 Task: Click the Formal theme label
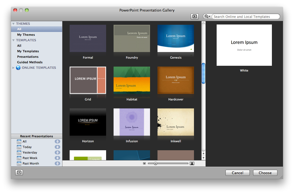pos(88,58)
